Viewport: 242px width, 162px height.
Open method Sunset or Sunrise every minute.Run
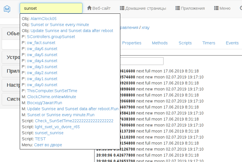(x=61, y=115)
